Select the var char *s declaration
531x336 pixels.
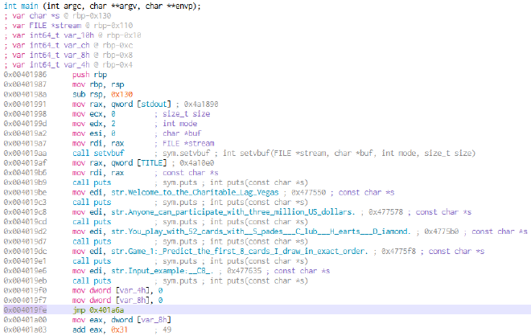[x=58, y=15]
